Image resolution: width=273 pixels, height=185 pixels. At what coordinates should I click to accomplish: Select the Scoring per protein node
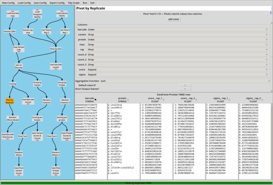(62, 119)
